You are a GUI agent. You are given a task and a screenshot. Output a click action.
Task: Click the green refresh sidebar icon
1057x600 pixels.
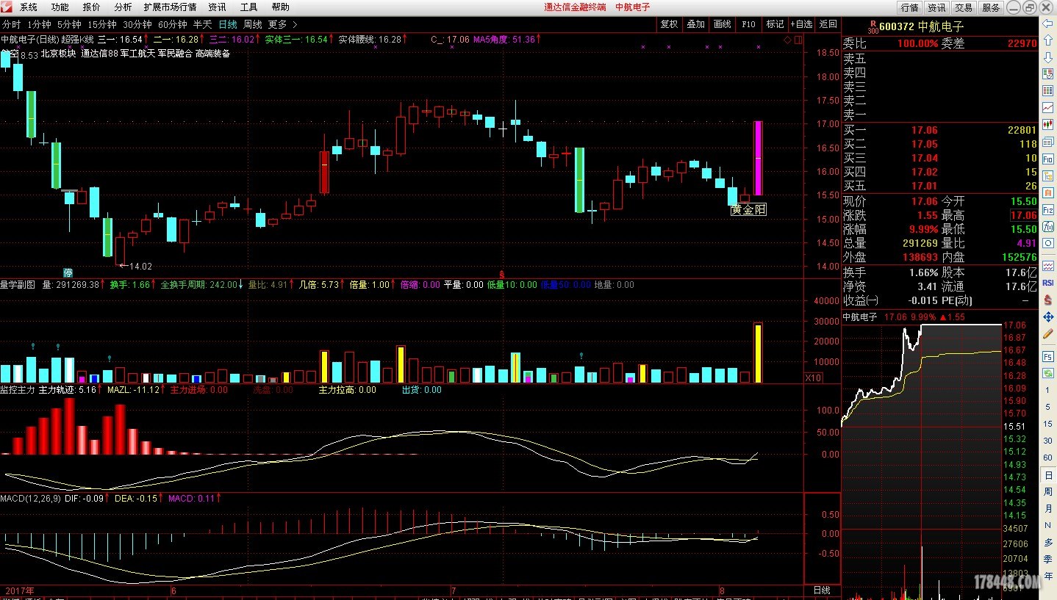(x=1047, y=373)
